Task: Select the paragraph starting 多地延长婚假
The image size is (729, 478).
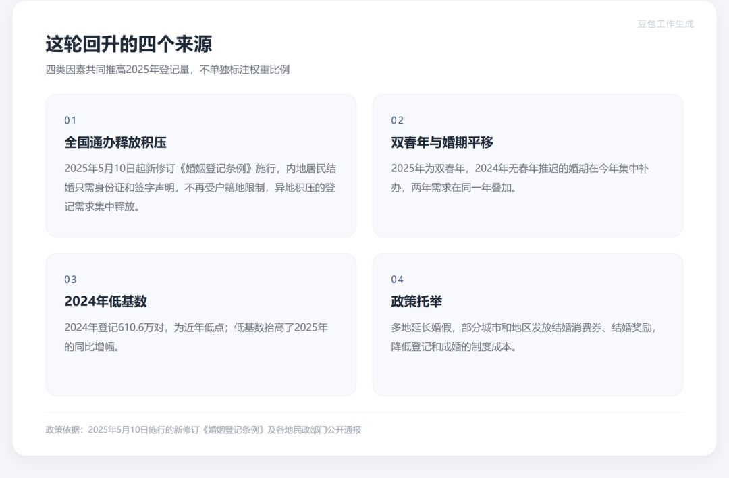Action: pos(524,337)
